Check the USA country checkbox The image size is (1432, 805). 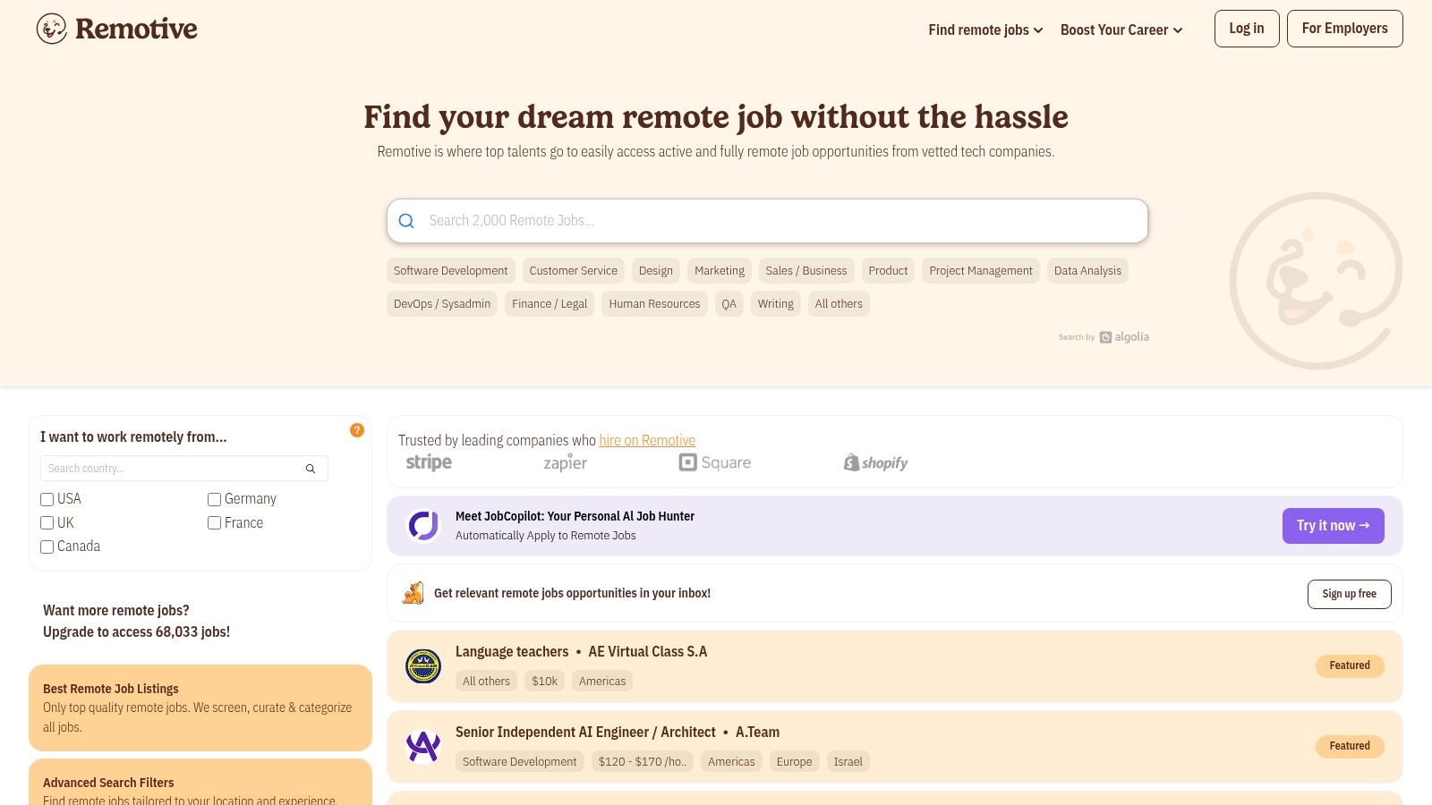coord(47,499)
